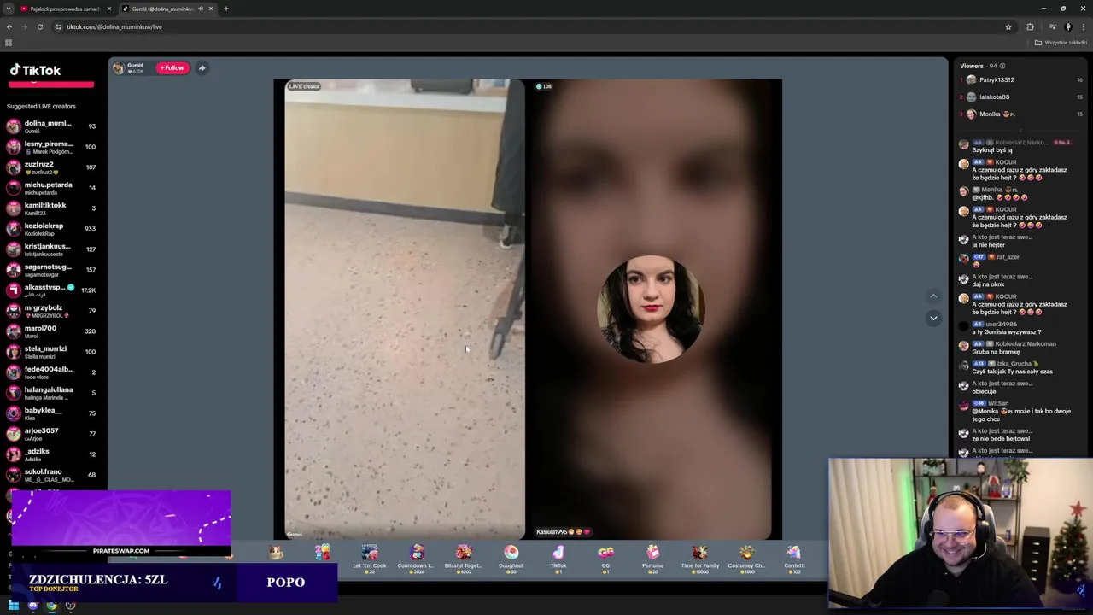Send the TikTok gift
This screenshot has width=1093, height=615.
(558, 558)
